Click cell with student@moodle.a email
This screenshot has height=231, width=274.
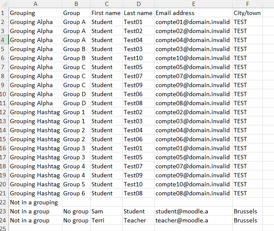[193, 211]
